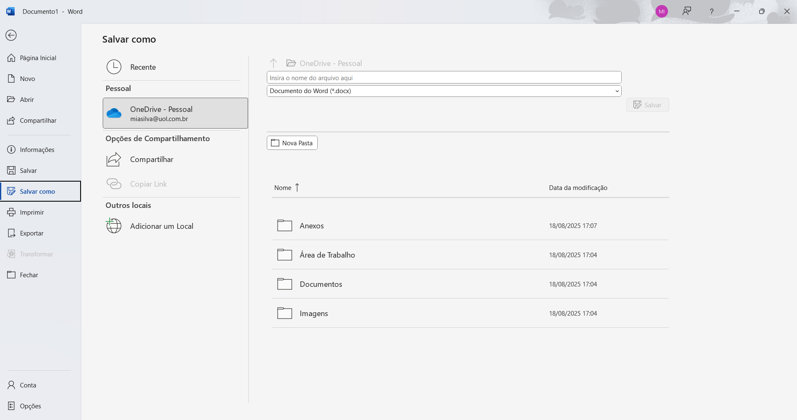Click the Salvar floppy disk icon
The height and width of the screenshot is (420, 797).
tap(11, 170)
